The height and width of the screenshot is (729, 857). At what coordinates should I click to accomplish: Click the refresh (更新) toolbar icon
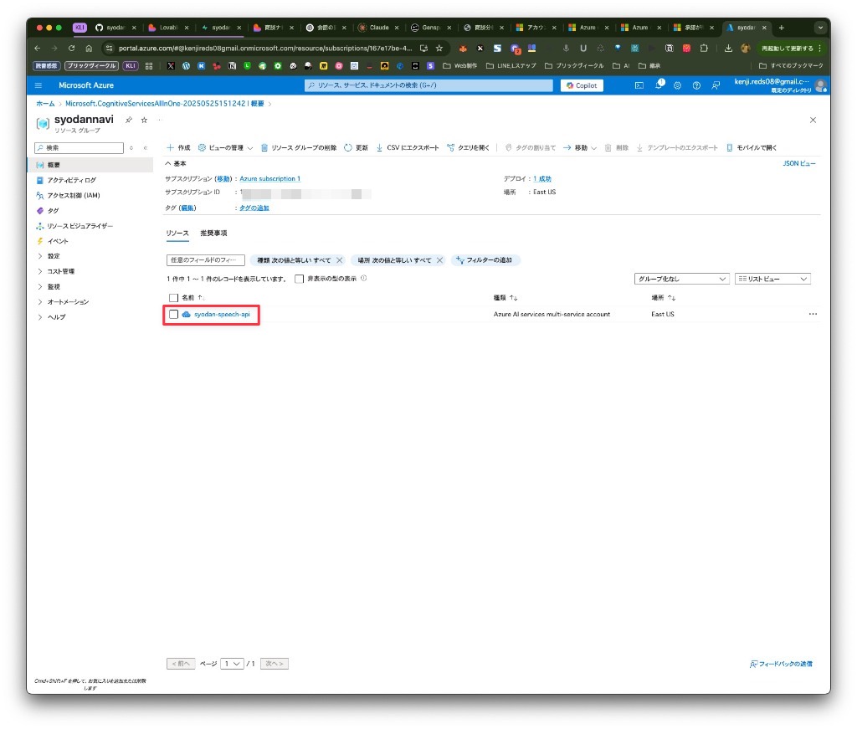(x=356, y=147)
